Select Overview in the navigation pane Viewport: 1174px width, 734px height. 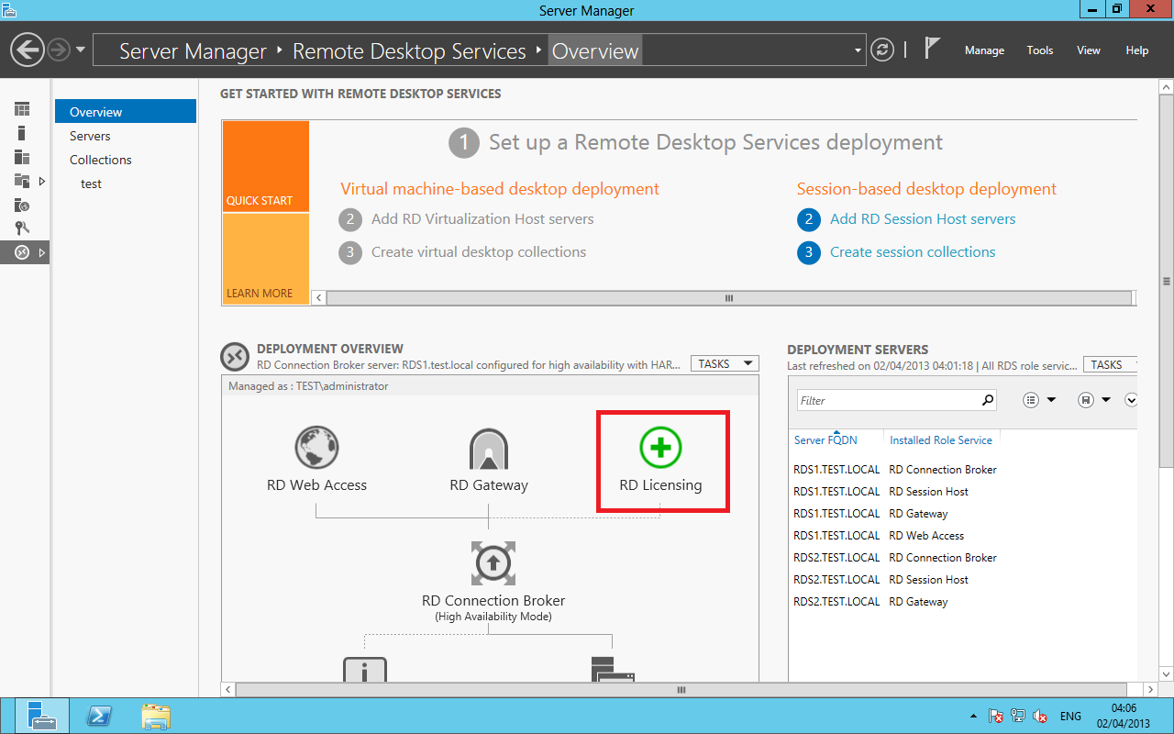126,112
